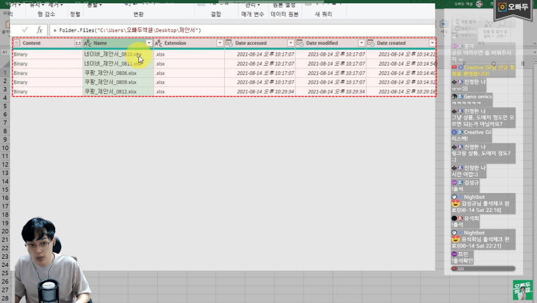This screenshot has height=303, width=537.
Task: Click the Content column data type icon
Action: point(17,43)
